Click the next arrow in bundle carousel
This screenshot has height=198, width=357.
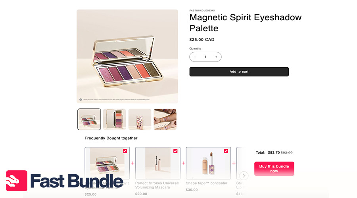point(244,175)
